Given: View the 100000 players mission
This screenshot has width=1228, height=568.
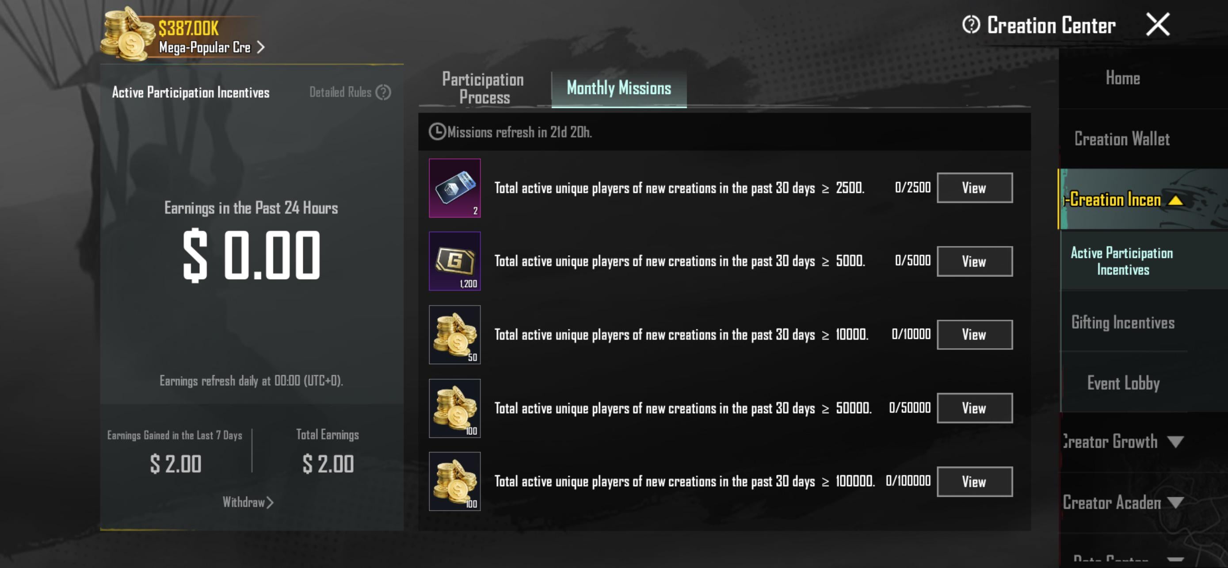Looking at the screenshot, I should (x=974, y=481).
